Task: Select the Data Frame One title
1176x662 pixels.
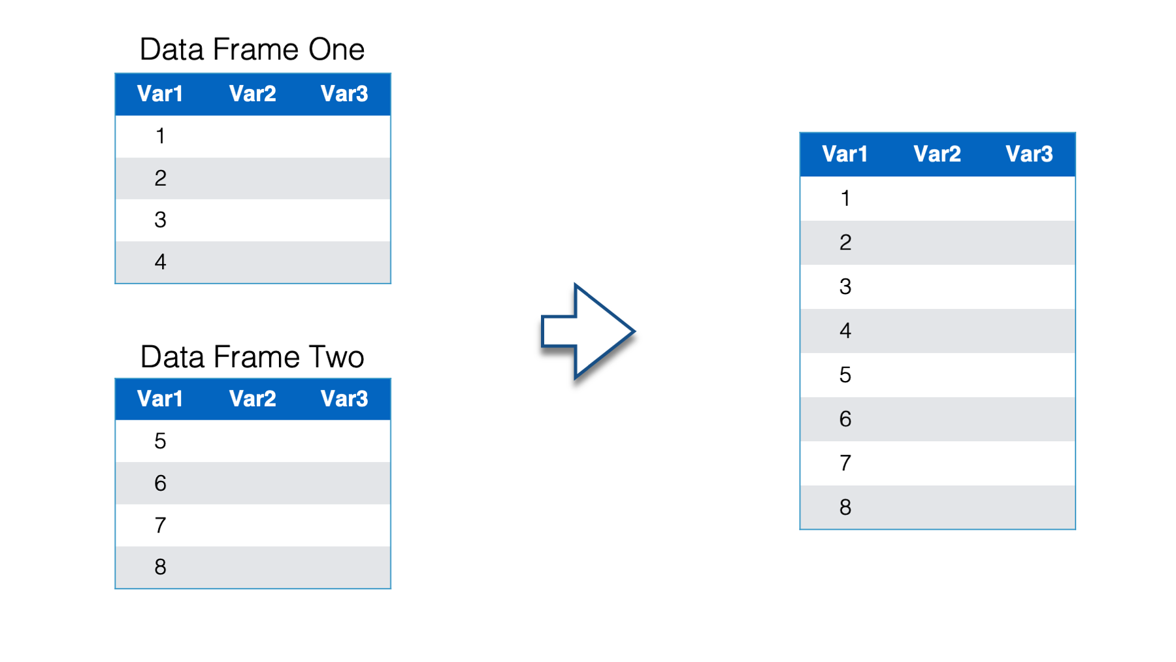Action: pos(252,50)
